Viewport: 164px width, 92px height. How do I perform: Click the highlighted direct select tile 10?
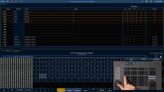pos(43,76)
